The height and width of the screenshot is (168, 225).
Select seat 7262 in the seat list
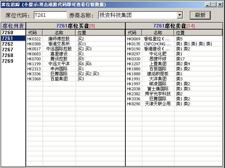8,44
